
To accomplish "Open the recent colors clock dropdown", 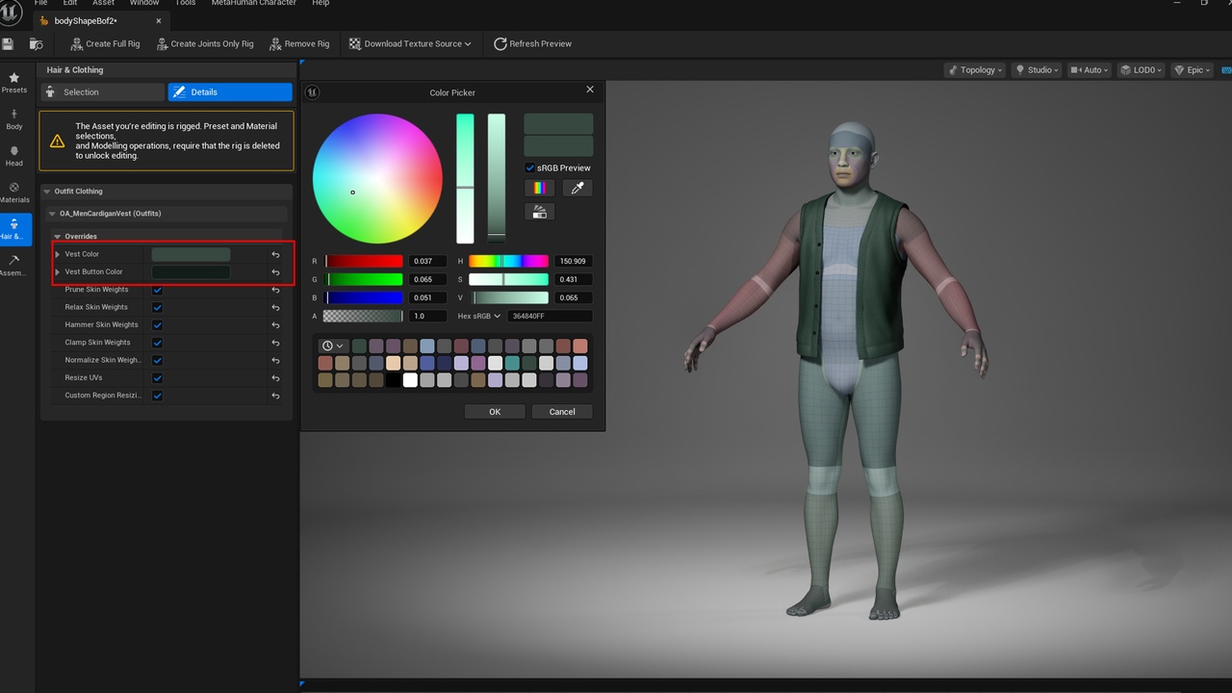I will (x=332, y=346).
